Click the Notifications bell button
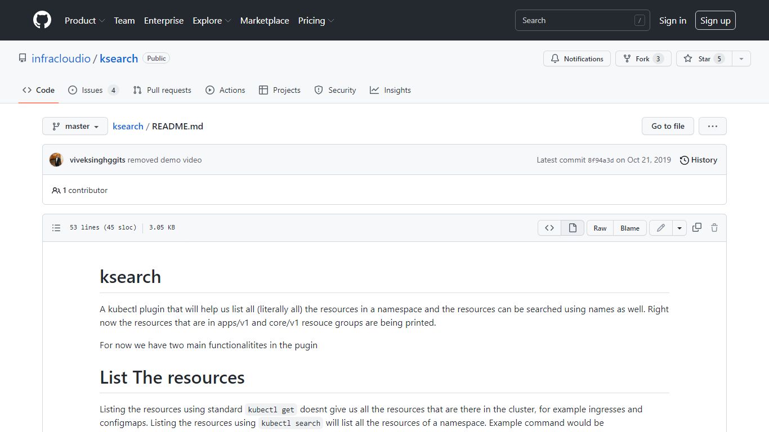Viewport: 769px width, 432px height. pos(577,58)
